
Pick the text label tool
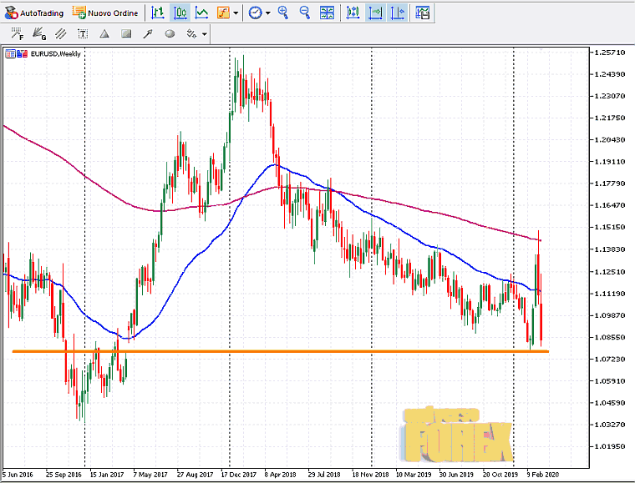pyautogui.click(x=82, y=34)
